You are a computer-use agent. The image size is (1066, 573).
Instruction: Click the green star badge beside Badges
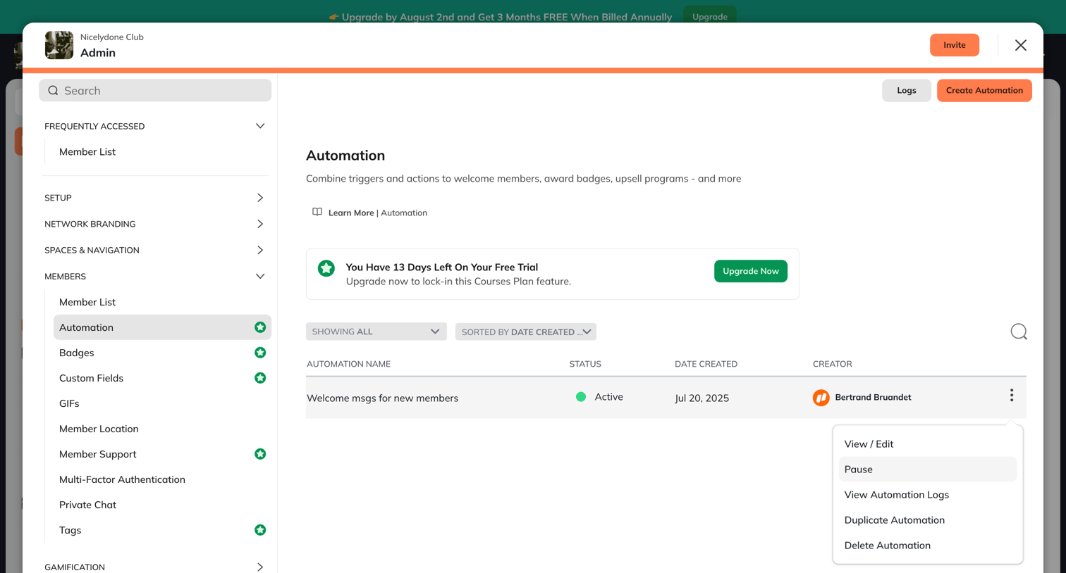(260, 353)
